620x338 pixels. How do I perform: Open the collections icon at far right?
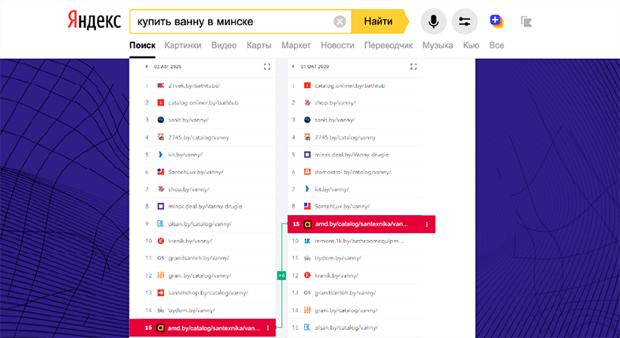click(x=527, y=21)
